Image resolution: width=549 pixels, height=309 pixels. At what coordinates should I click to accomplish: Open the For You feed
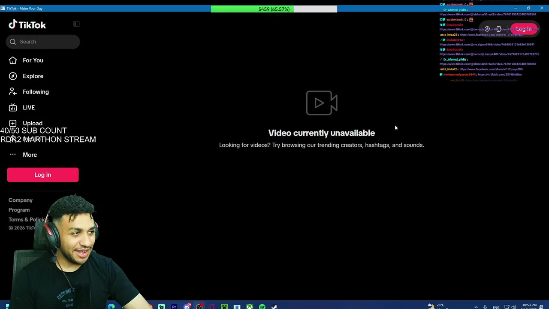click(33, 61)
